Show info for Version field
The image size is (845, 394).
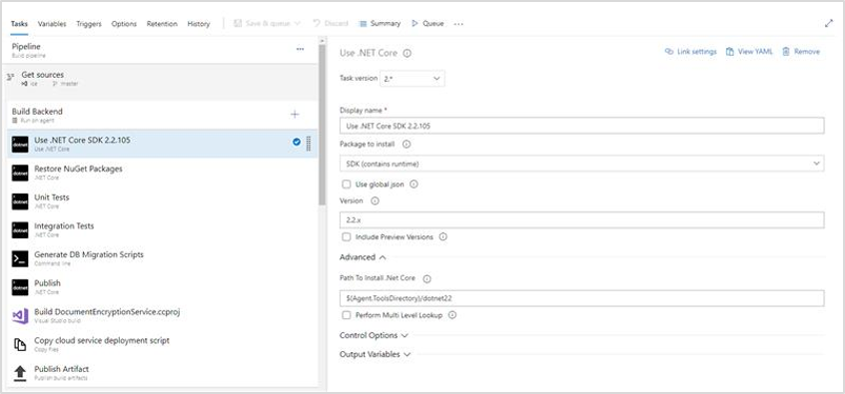coord(376,200)
